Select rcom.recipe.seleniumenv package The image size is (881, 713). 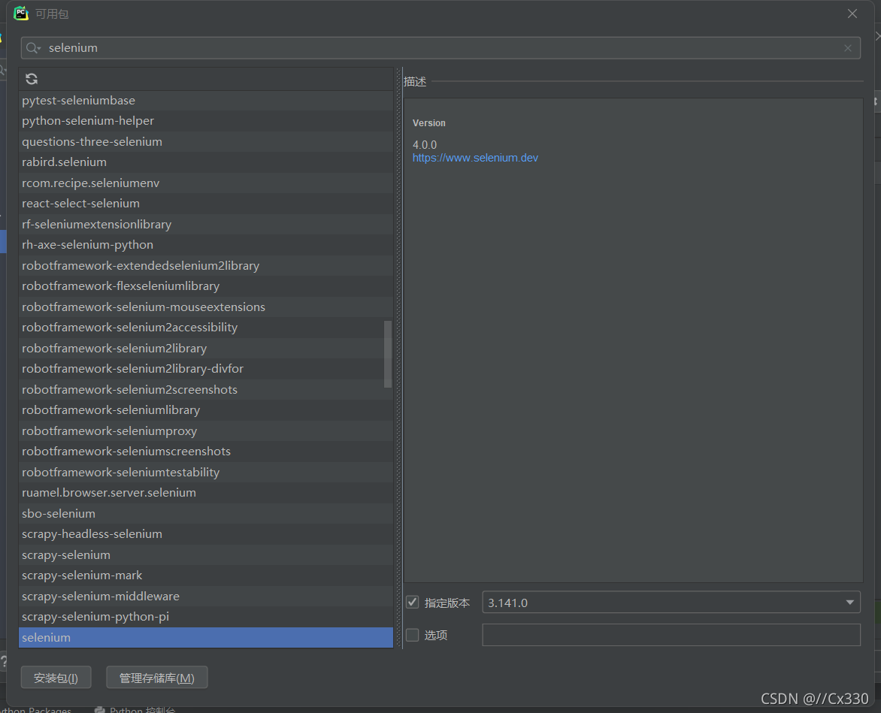[x=206, y=183]
